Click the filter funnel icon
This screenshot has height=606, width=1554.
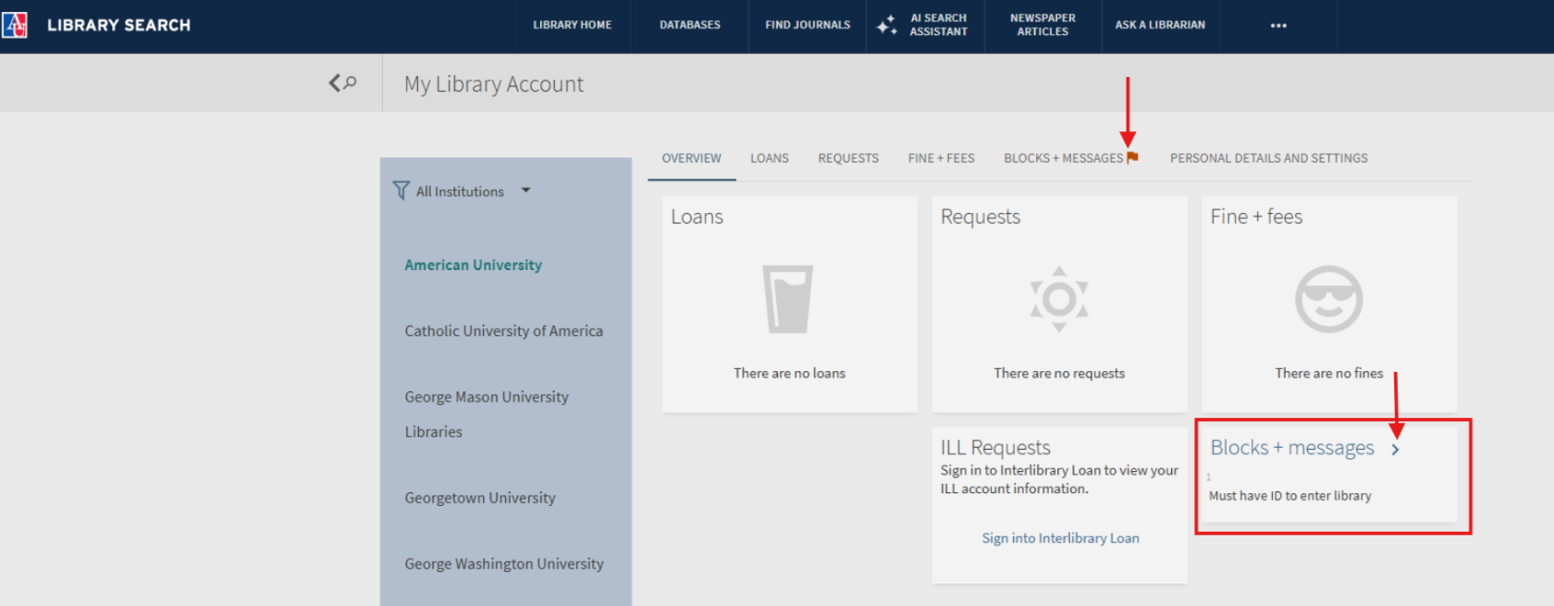(x=401, y=191)
